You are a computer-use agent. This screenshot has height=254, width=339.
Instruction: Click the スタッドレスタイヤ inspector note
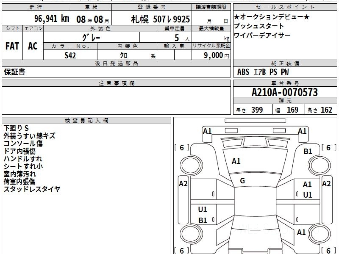(x=32, y=189)
